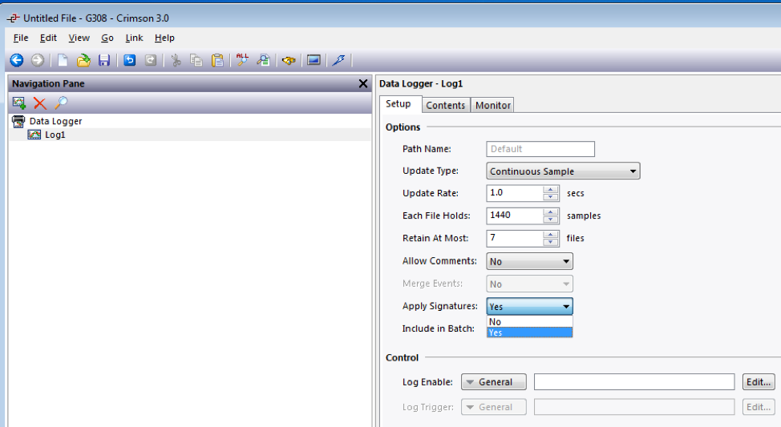The height and width of the screenshot is (427, 781).
Task: Create a new file with the blank page icon
Action: point(63,61)
